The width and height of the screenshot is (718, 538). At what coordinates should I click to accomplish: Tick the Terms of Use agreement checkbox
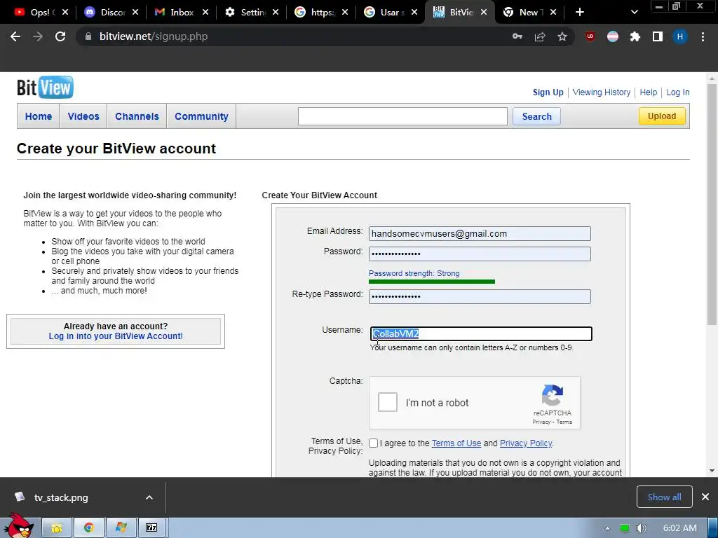pos(374,443)
